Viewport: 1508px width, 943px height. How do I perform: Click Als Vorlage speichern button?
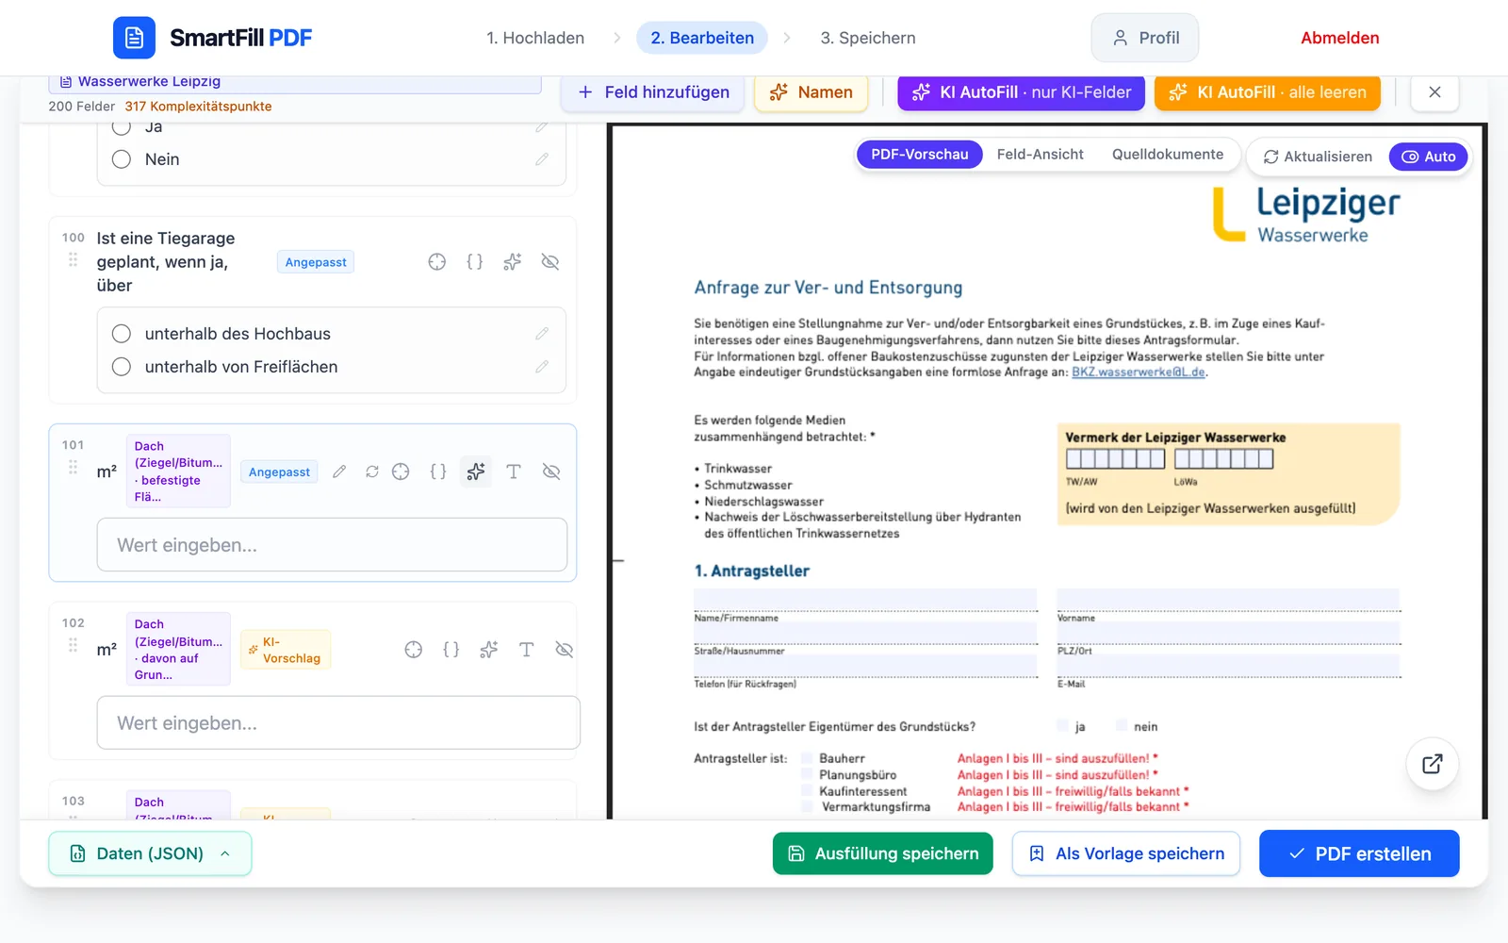pyautogui.click(x=1126, y=853)
